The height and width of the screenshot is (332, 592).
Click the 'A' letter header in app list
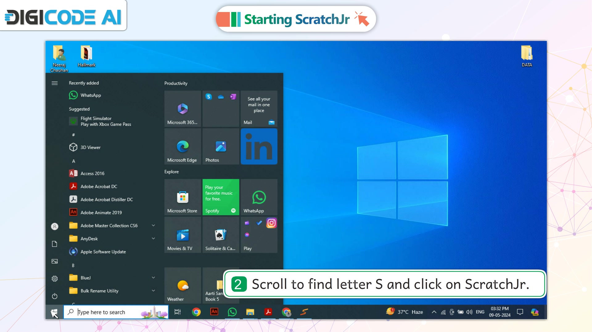tap(73, 161)
